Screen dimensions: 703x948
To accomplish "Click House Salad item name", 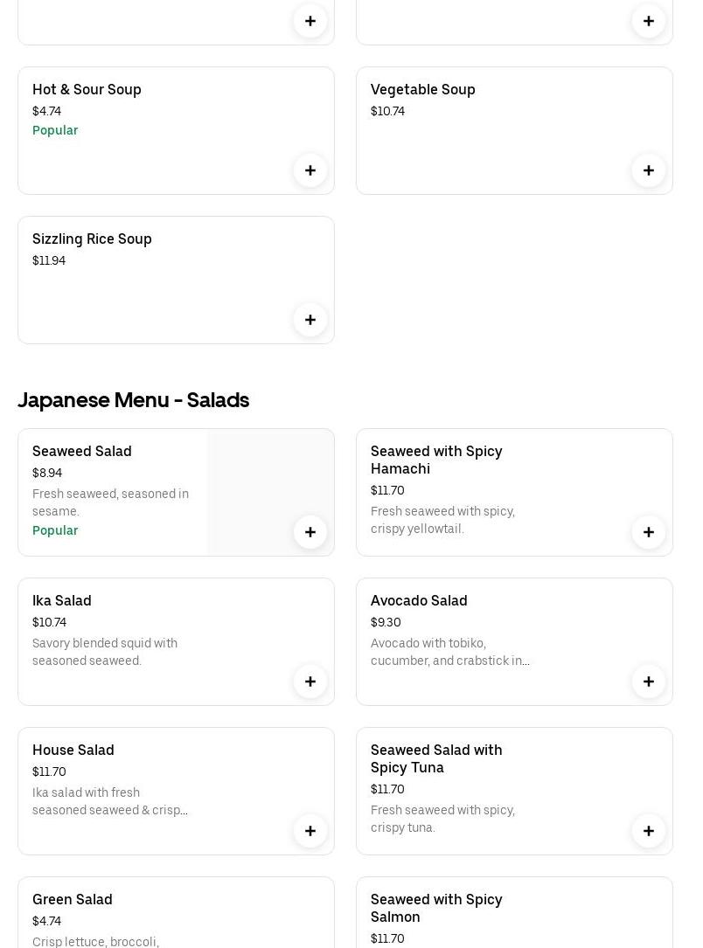I will (x=73, y=750).
